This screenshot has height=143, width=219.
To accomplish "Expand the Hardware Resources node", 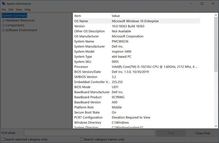I will pyautogui.click(x=3, y=21).
